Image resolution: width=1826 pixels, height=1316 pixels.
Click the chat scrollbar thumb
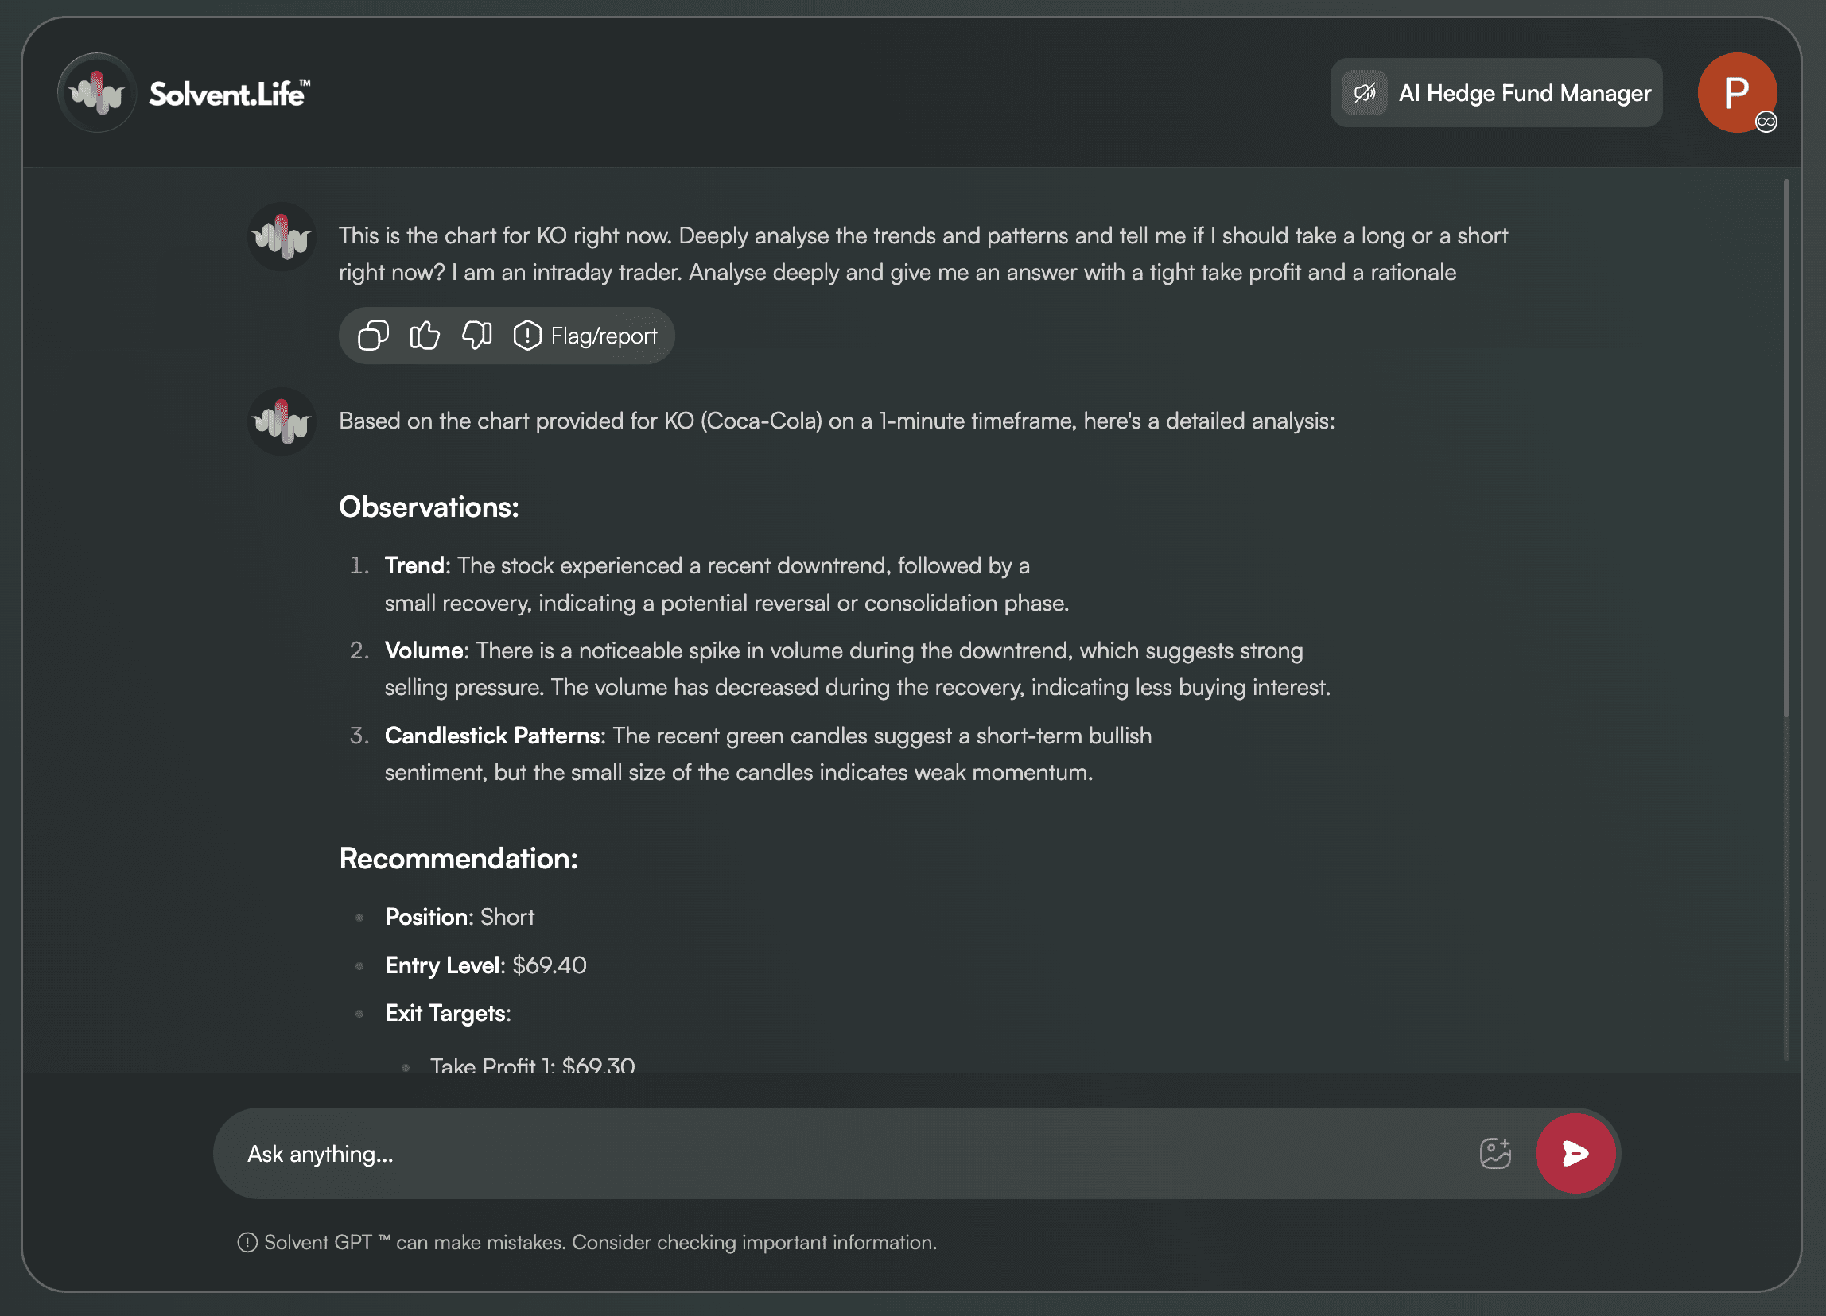pyautogui.click(x=1785, y=448)
